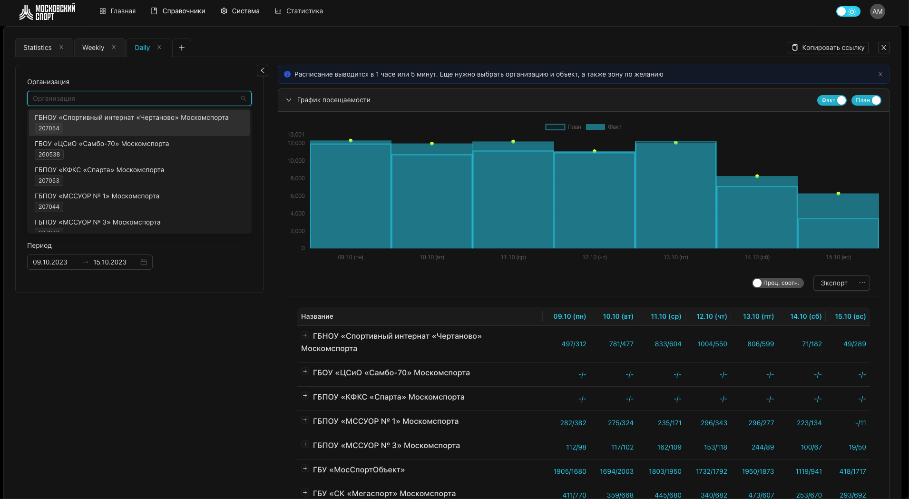Viewport: 909px width, 499px height.
Task: Add a new tab with plus icon
Action: 181,48
